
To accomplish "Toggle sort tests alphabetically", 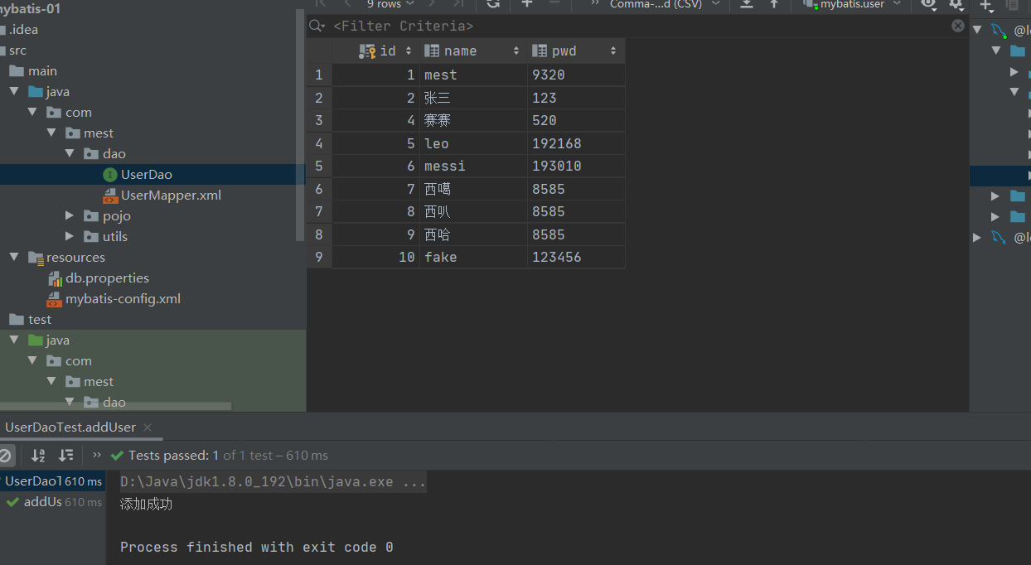I will coord(38,455).
